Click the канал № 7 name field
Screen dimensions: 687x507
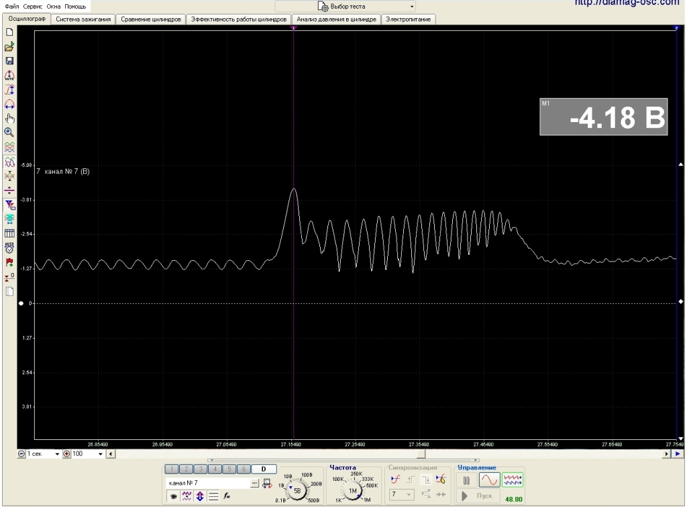[x=208, y=484]
